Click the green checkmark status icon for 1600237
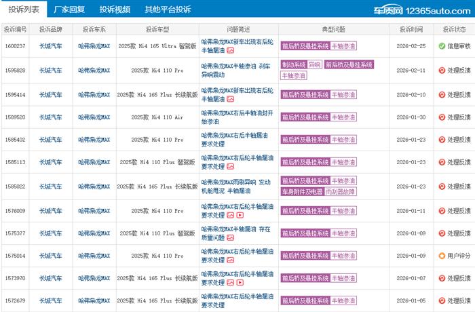Screen dimensions: 475x312 pyautogui.click(x=442, y=46)
